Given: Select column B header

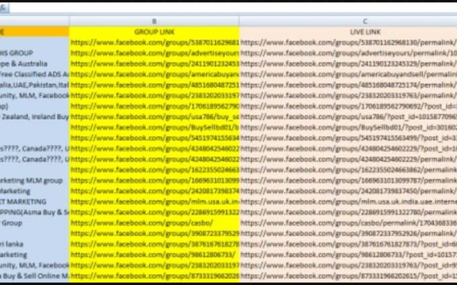Looking at the screenshot, I should pyautogui.click(x=154, y=21).
